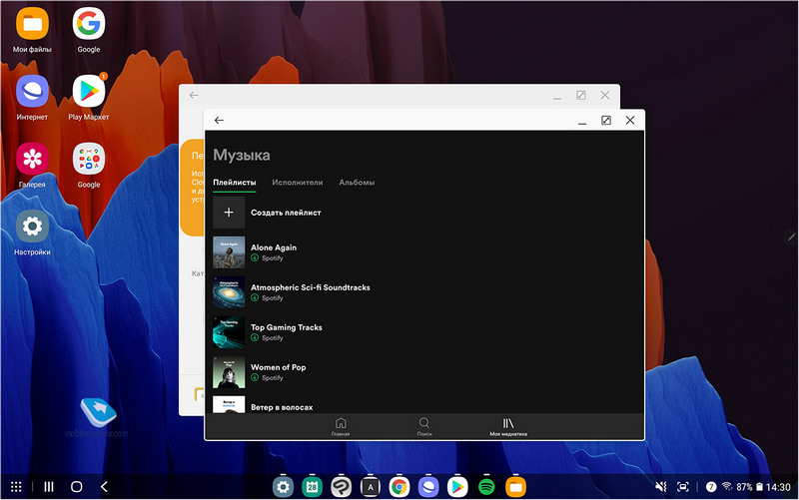799x500 pixels.
Task: Click screen capture icon in tray
Action: tap(683, 487)
